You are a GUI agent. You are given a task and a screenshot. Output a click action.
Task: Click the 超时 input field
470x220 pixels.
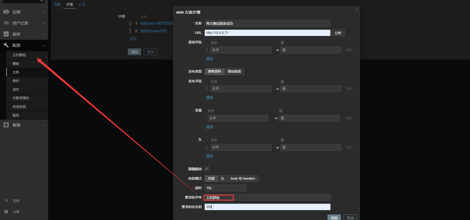pos(225,188)
